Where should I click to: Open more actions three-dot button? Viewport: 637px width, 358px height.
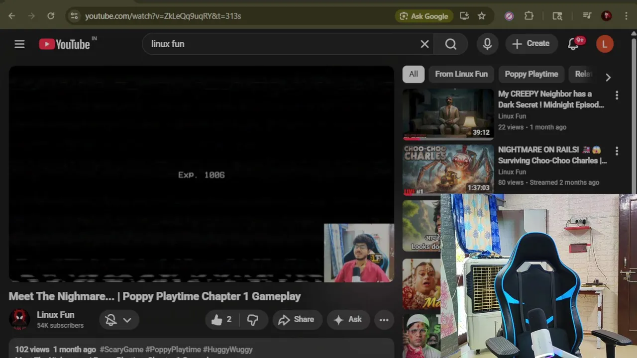coord(384,320)
